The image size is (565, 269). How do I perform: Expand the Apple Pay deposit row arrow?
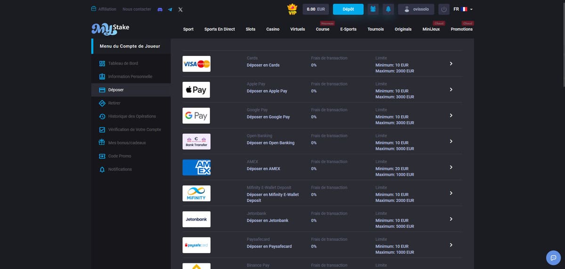pos(451,89)
